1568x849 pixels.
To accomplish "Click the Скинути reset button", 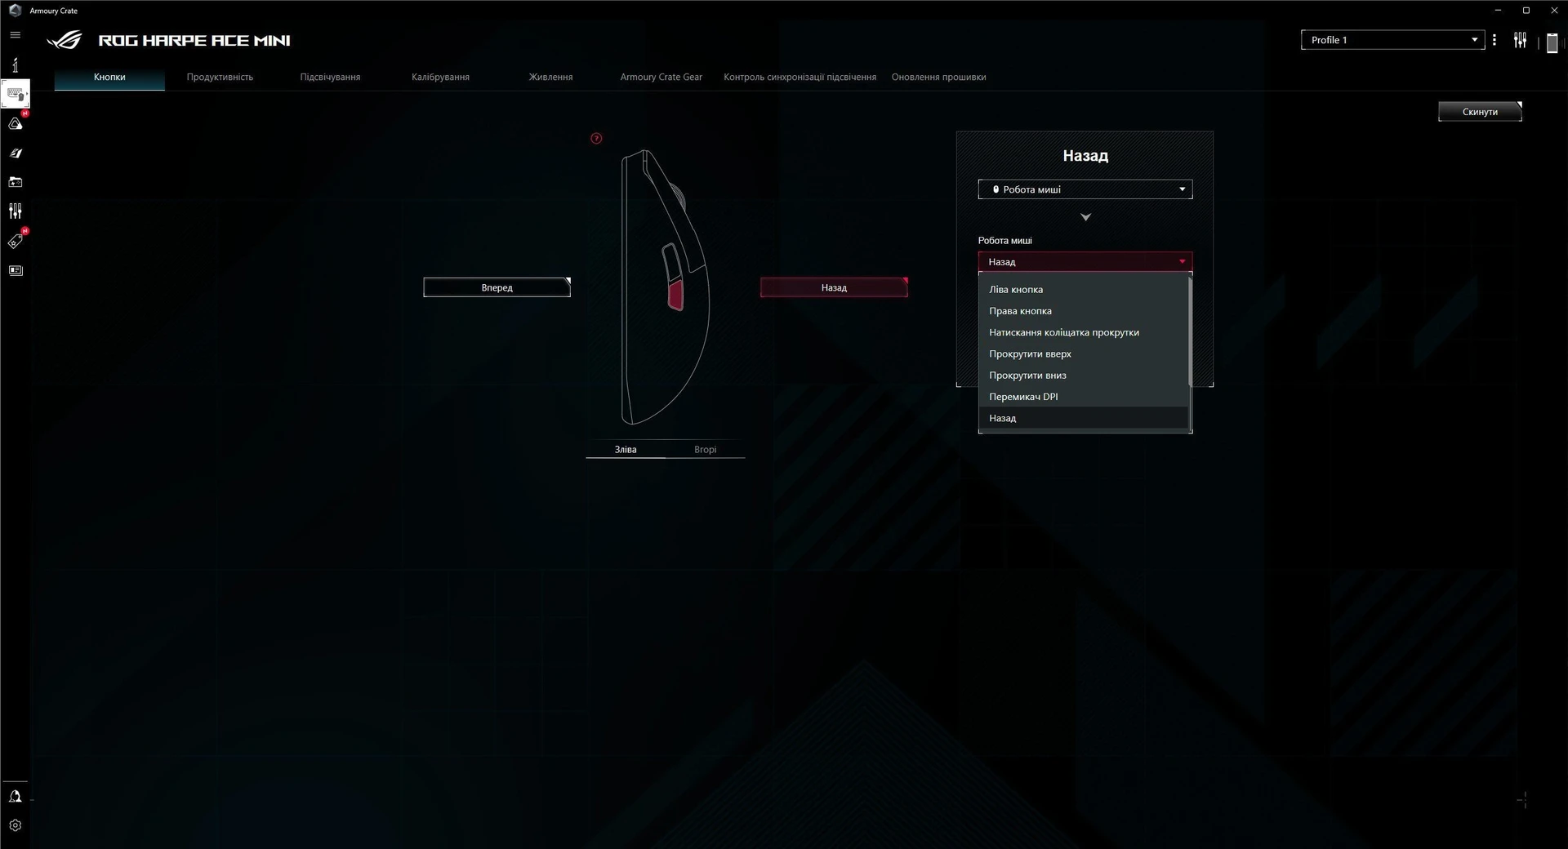I will point(1480,112).
